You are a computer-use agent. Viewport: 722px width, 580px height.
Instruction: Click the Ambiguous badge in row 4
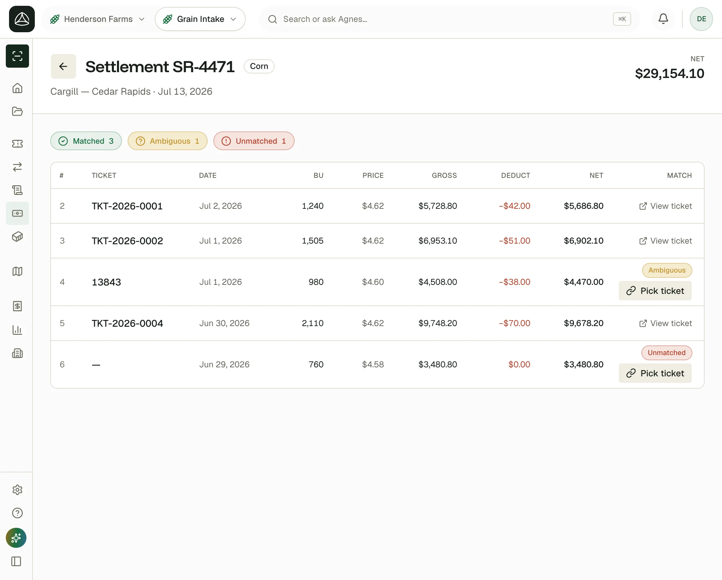coord(667,270)
